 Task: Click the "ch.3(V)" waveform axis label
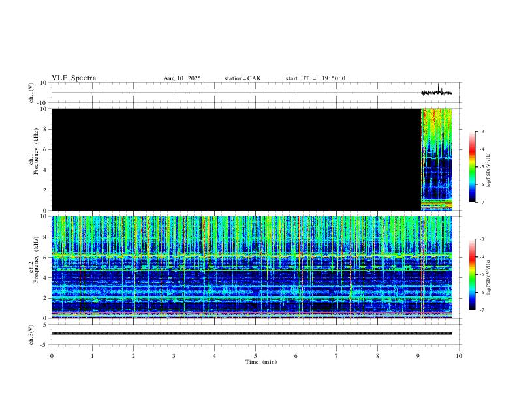[31, 335]
